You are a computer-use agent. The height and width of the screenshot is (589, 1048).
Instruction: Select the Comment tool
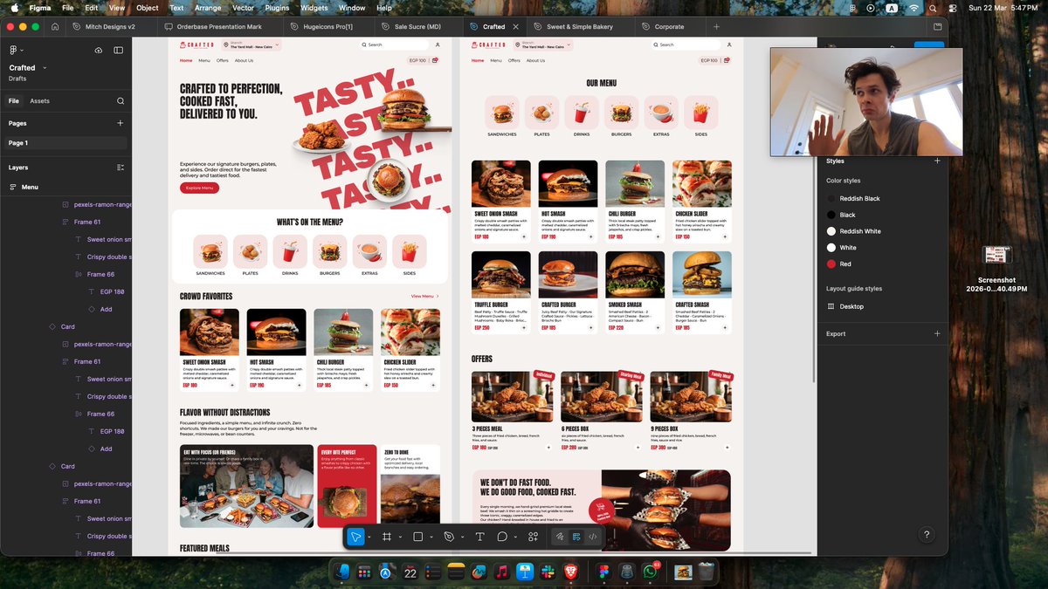502,537
